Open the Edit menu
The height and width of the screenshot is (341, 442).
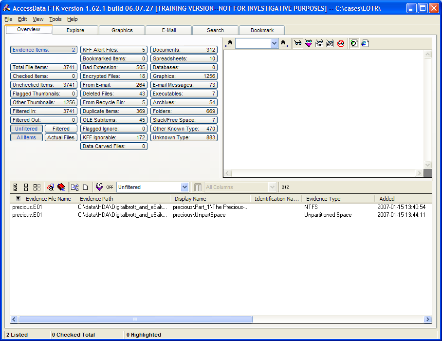(22, 19)
